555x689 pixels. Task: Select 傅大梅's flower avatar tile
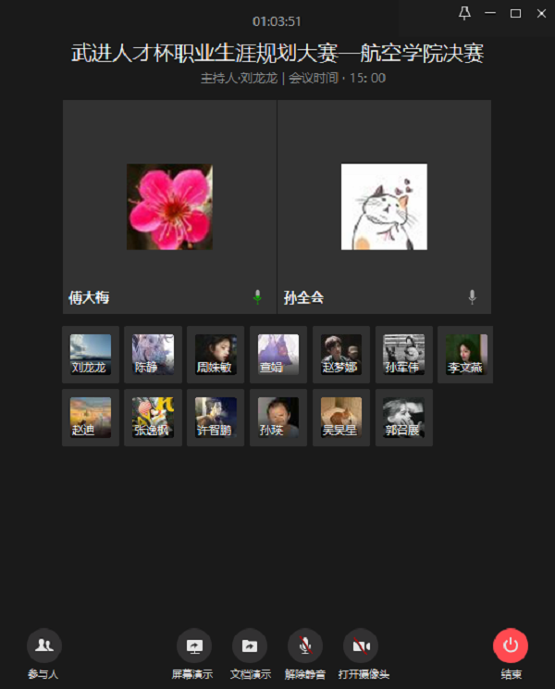pos(170,207)
